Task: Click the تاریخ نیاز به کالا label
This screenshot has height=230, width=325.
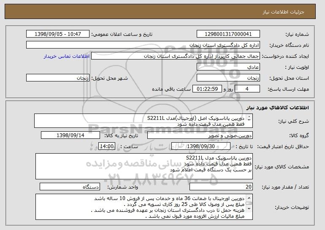Action: click(x=121, y=136)
